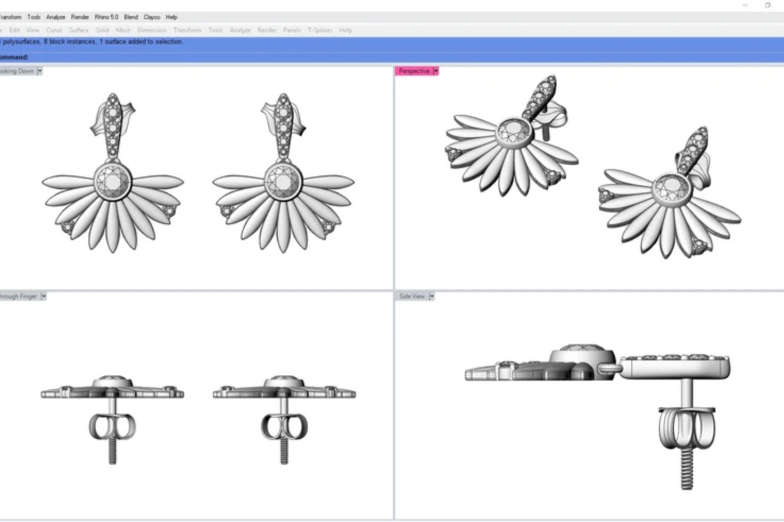The width and height of the screenshot is (784, 522).
Task: Open the Curve menu
Action: (x=54, y=30)
